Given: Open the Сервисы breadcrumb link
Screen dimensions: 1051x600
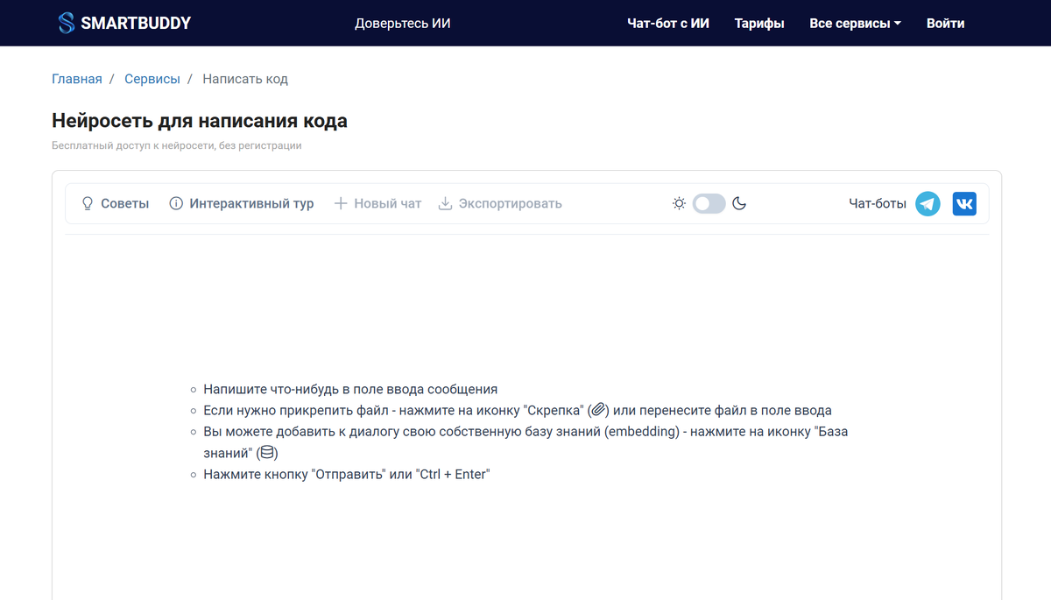Looking at the screenshot, I should pyautogui.click(x=152, y=79).
